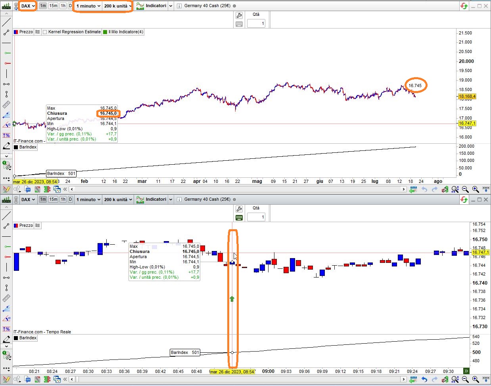491x386 pixels.
Task: Select the ruler measurement tool in top chart
Action: [6, 105]
